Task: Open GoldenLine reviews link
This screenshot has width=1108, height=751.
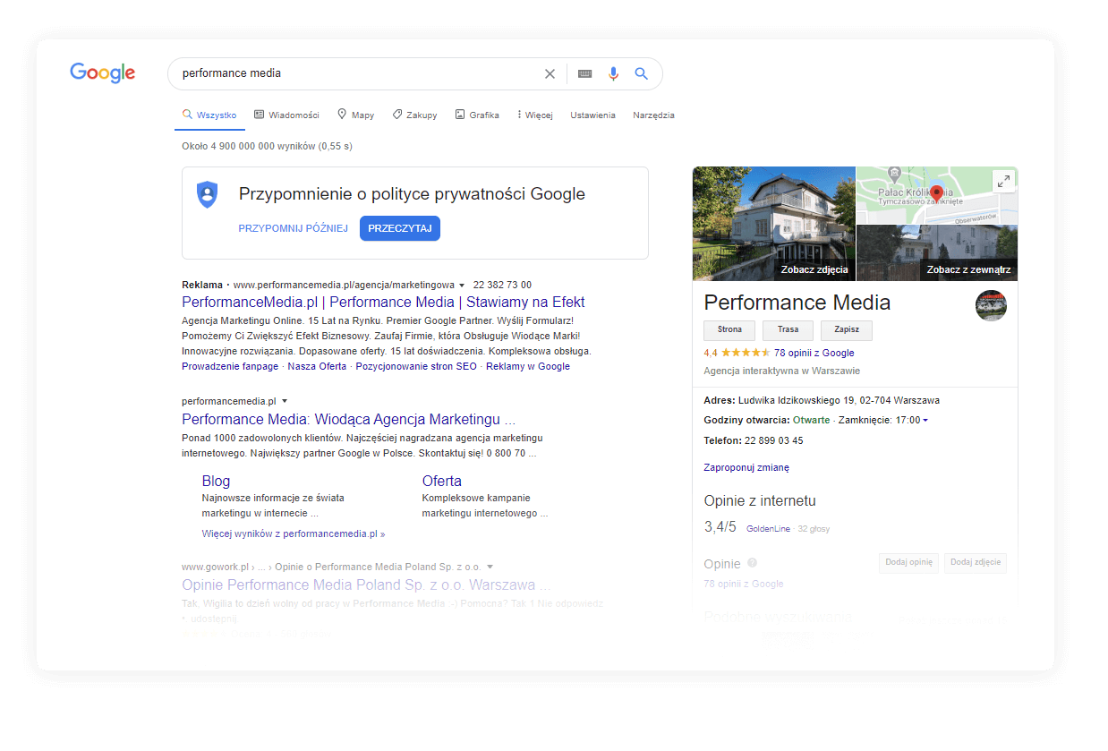Action: 768,529
